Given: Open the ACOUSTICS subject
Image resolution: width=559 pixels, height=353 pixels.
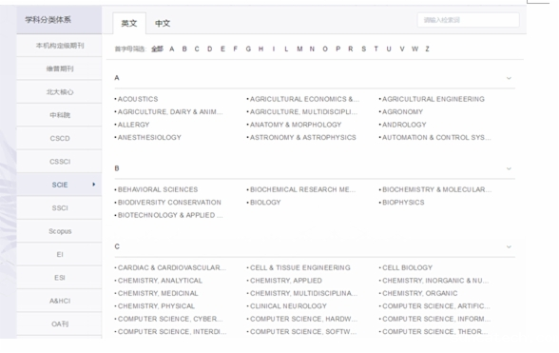Looking at the screenshot, I should click(138, 99).
